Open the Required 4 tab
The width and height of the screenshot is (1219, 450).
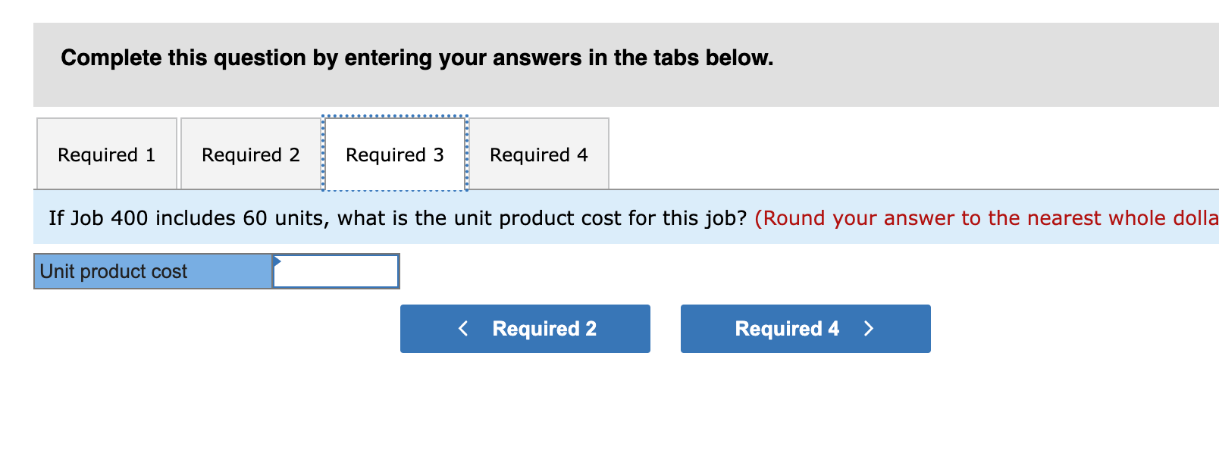[x=539, y=154]
